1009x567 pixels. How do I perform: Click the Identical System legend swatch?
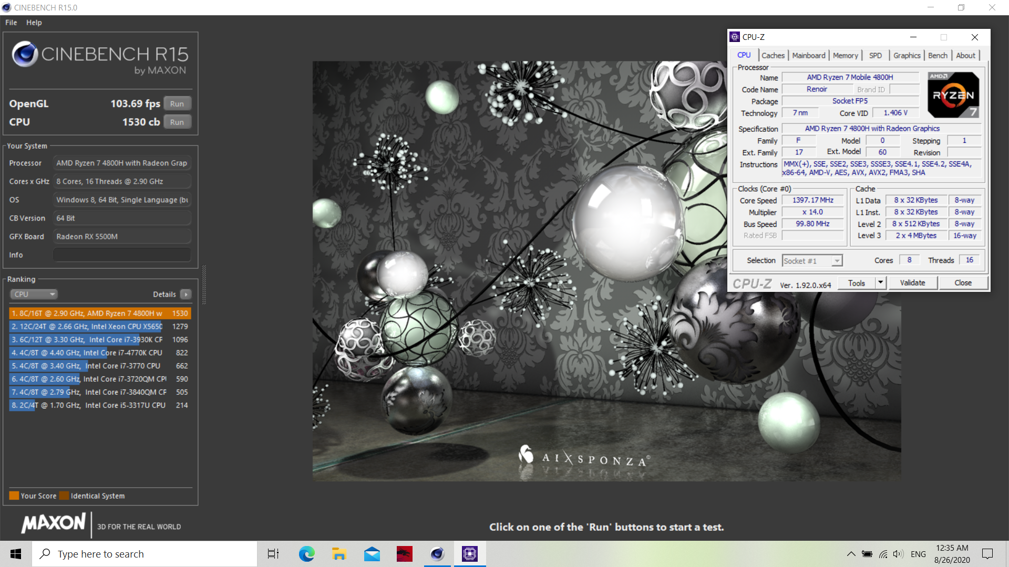click(64, 496)
